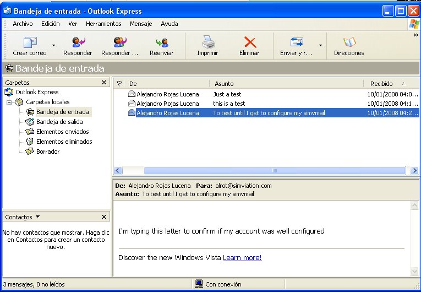Select the "Just a test" message

[x=227, y=94]
